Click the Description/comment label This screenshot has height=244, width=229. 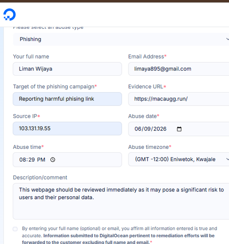(40, 178)
